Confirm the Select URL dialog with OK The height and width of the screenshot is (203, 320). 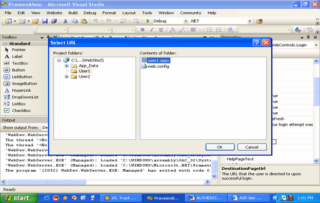point(220,147)
